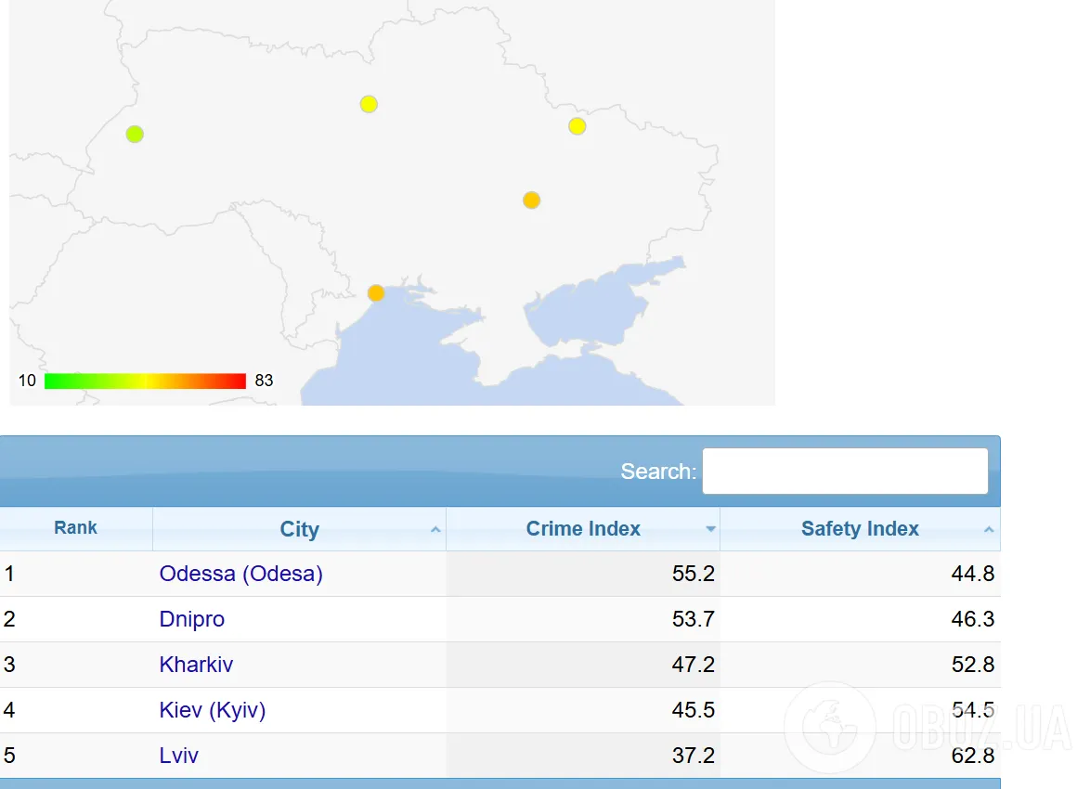Image resolution: width=1090 pixels, height=789 pixels.
Task: Toggle the Crime Index sort arrow
Action: [x=710, y=530]
